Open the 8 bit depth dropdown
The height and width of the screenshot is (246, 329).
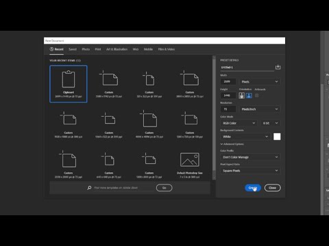[x=270, y=123]
